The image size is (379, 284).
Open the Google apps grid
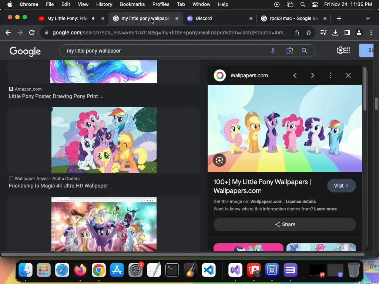(x=347, y=50)
